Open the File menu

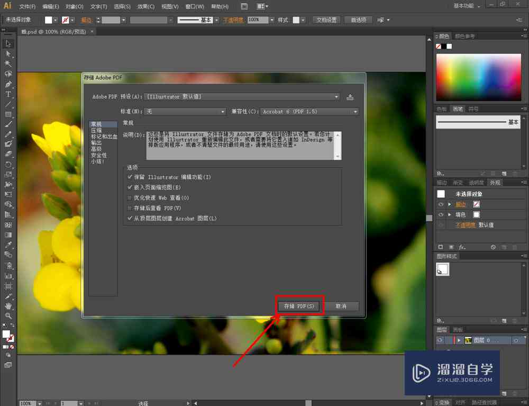coord(28,6)
